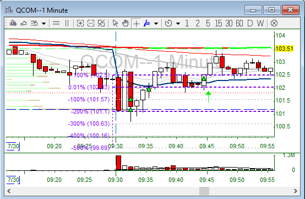Maximize the QCOM chart window
The image size is (305, 199).
(272, 10)
